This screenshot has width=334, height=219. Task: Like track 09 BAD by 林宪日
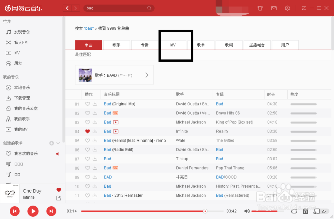pyautogui.click(x=87, y=177)
